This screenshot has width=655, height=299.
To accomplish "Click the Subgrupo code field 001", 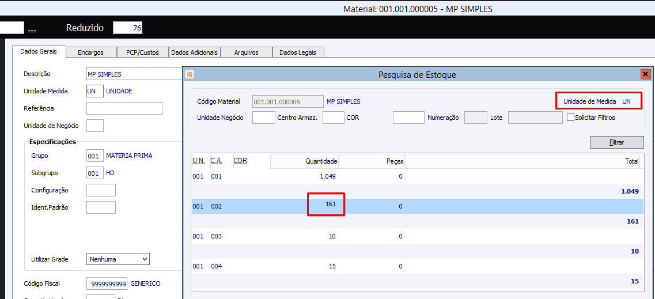I will pyautogui.click(x=95, y=172).
